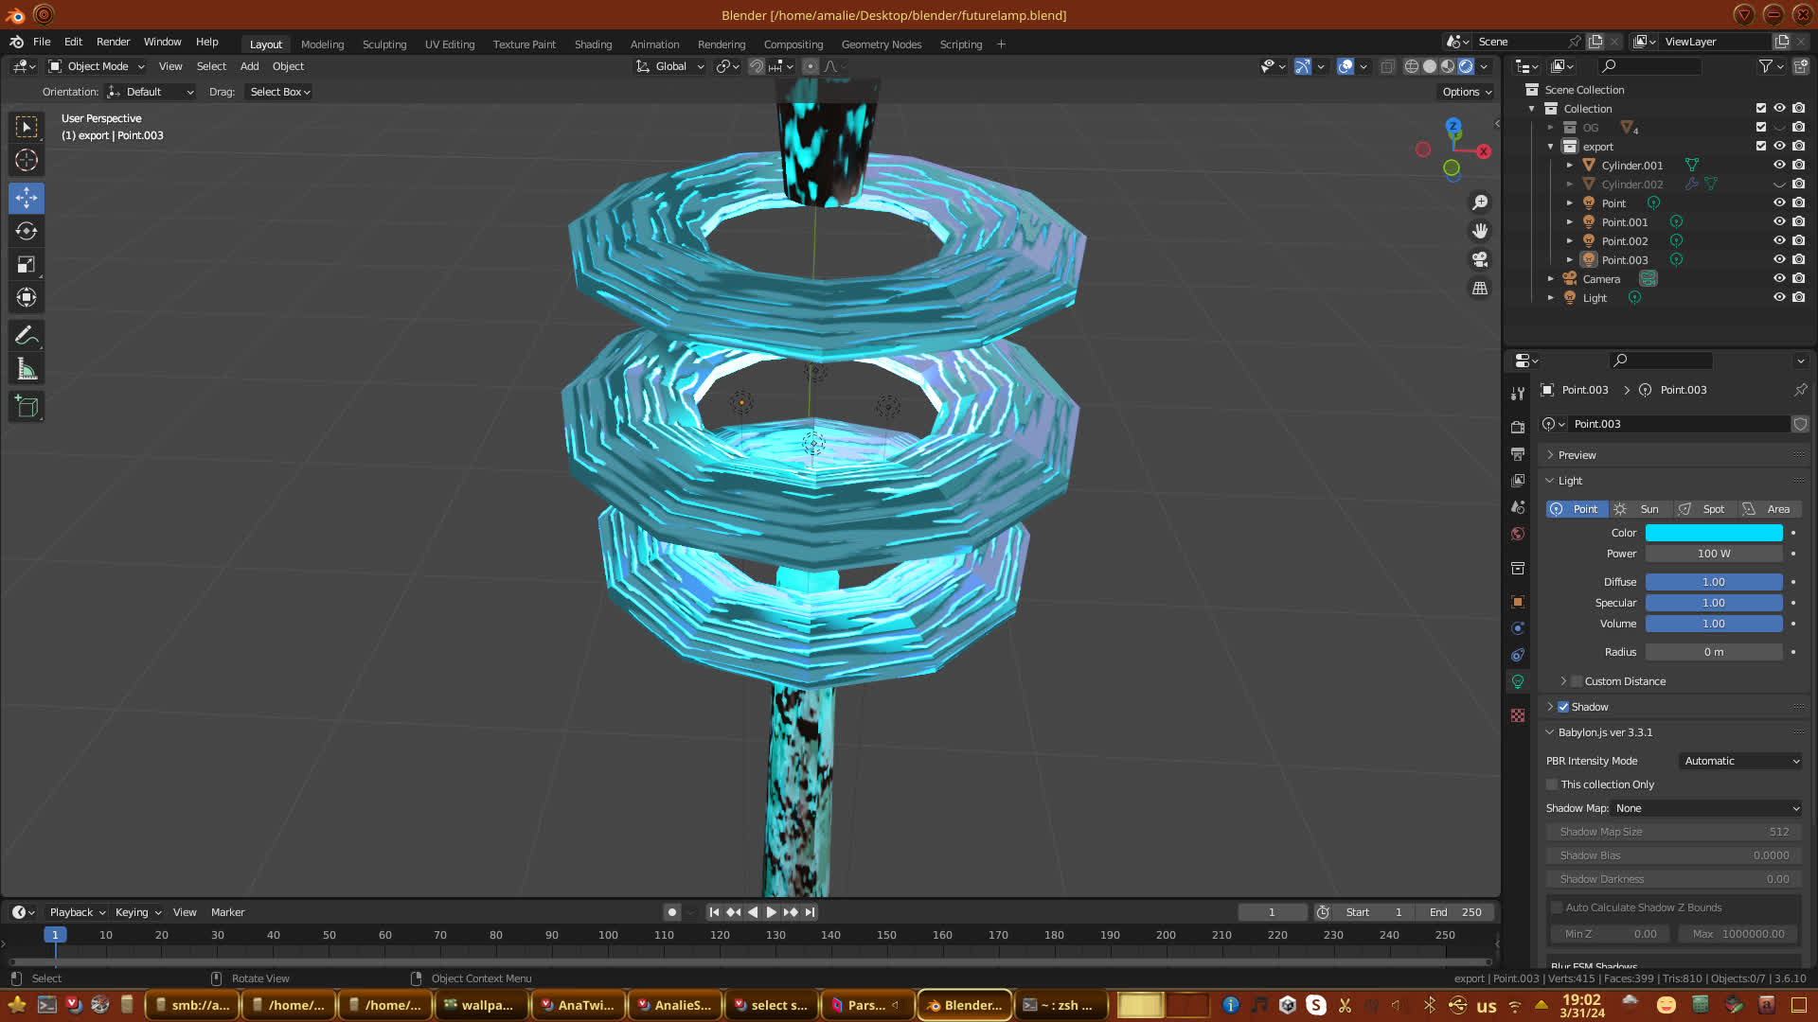
Task: Select the Rotate tool
Action: tap(27, 231)
